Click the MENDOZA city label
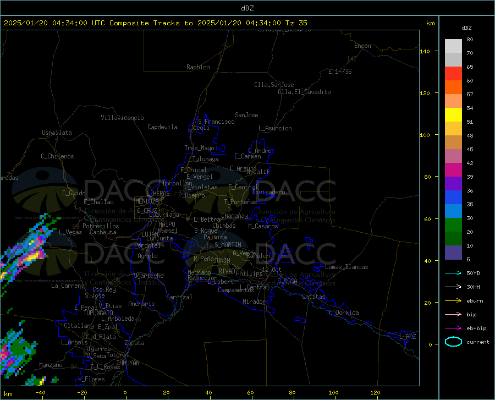Screen dimensions: 495x400 147,201
